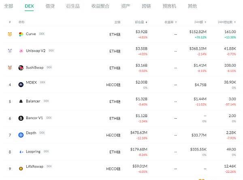Sort by locked value column arrow

(146, 22)
